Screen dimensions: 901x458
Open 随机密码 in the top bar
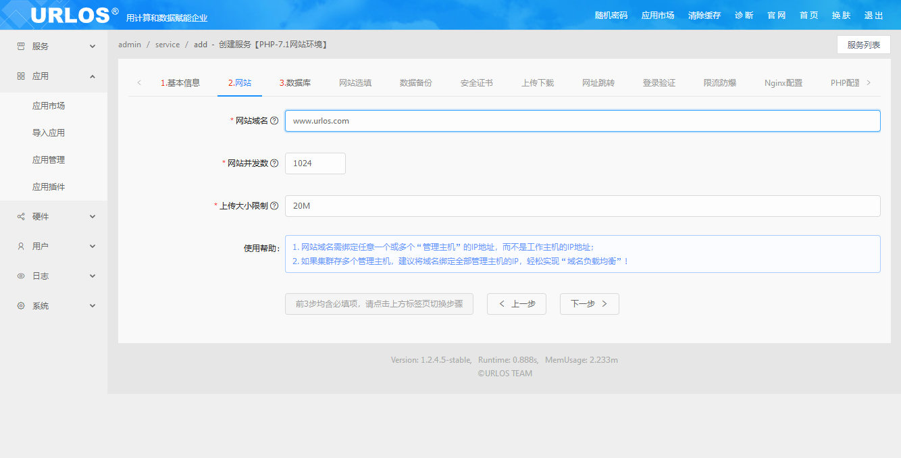pyautogui.click(x=611, y=16)
